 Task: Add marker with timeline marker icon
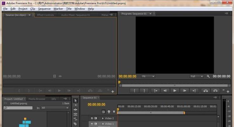click(114, 112)
